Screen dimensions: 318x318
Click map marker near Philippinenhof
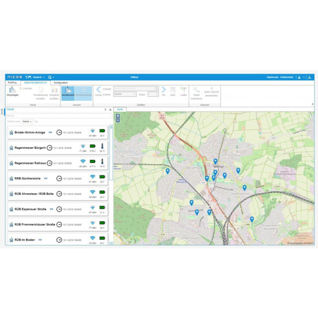pyautogui.click(x=252, y=219)
